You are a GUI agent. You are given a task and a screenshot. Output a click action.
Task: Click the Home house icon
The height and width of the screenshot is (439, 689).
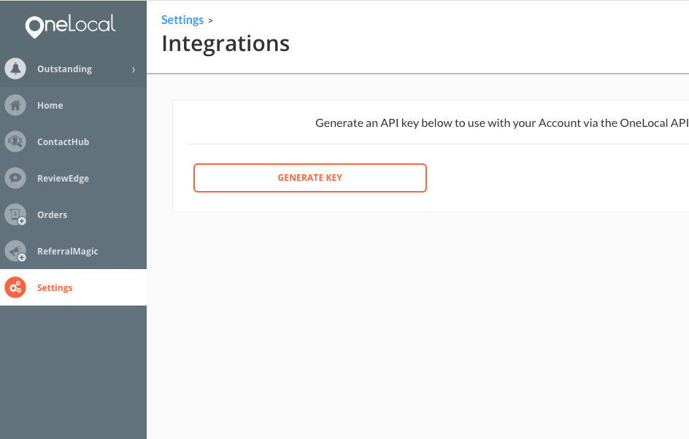15,105
